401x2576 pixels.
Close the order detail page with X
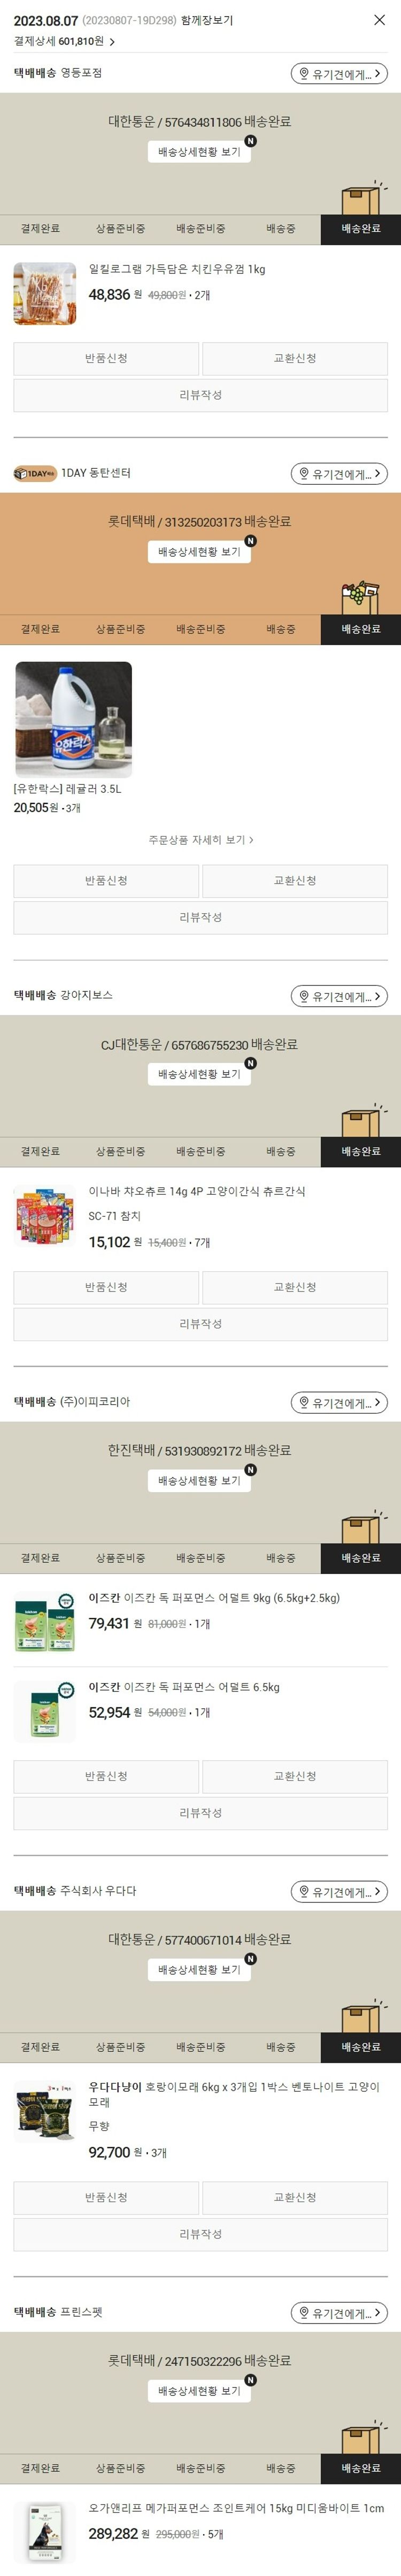(x=379, y=20)
